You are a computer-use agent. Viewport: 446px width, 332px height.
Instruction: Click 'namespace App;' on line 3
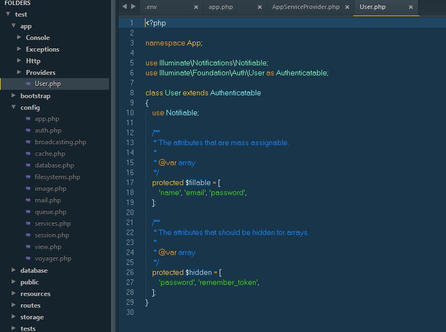pos(174,43)
